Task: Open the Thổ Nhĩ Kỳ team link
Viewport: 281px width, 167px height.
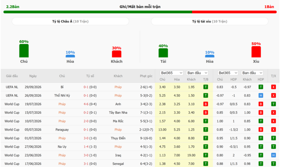Action: coord(62,96)
